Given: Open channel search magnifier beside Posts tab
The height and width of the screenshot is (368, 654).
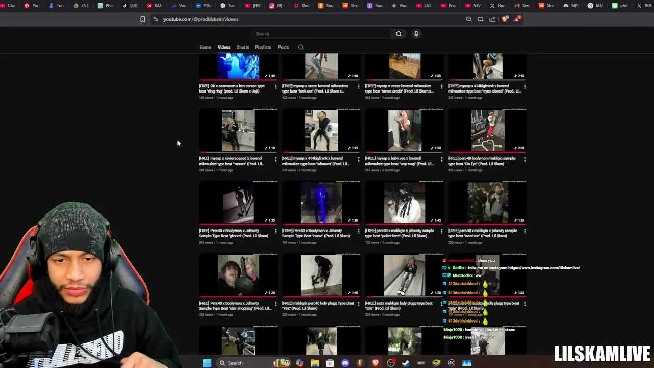Looking at the screenshot, I should coord(301,47).
